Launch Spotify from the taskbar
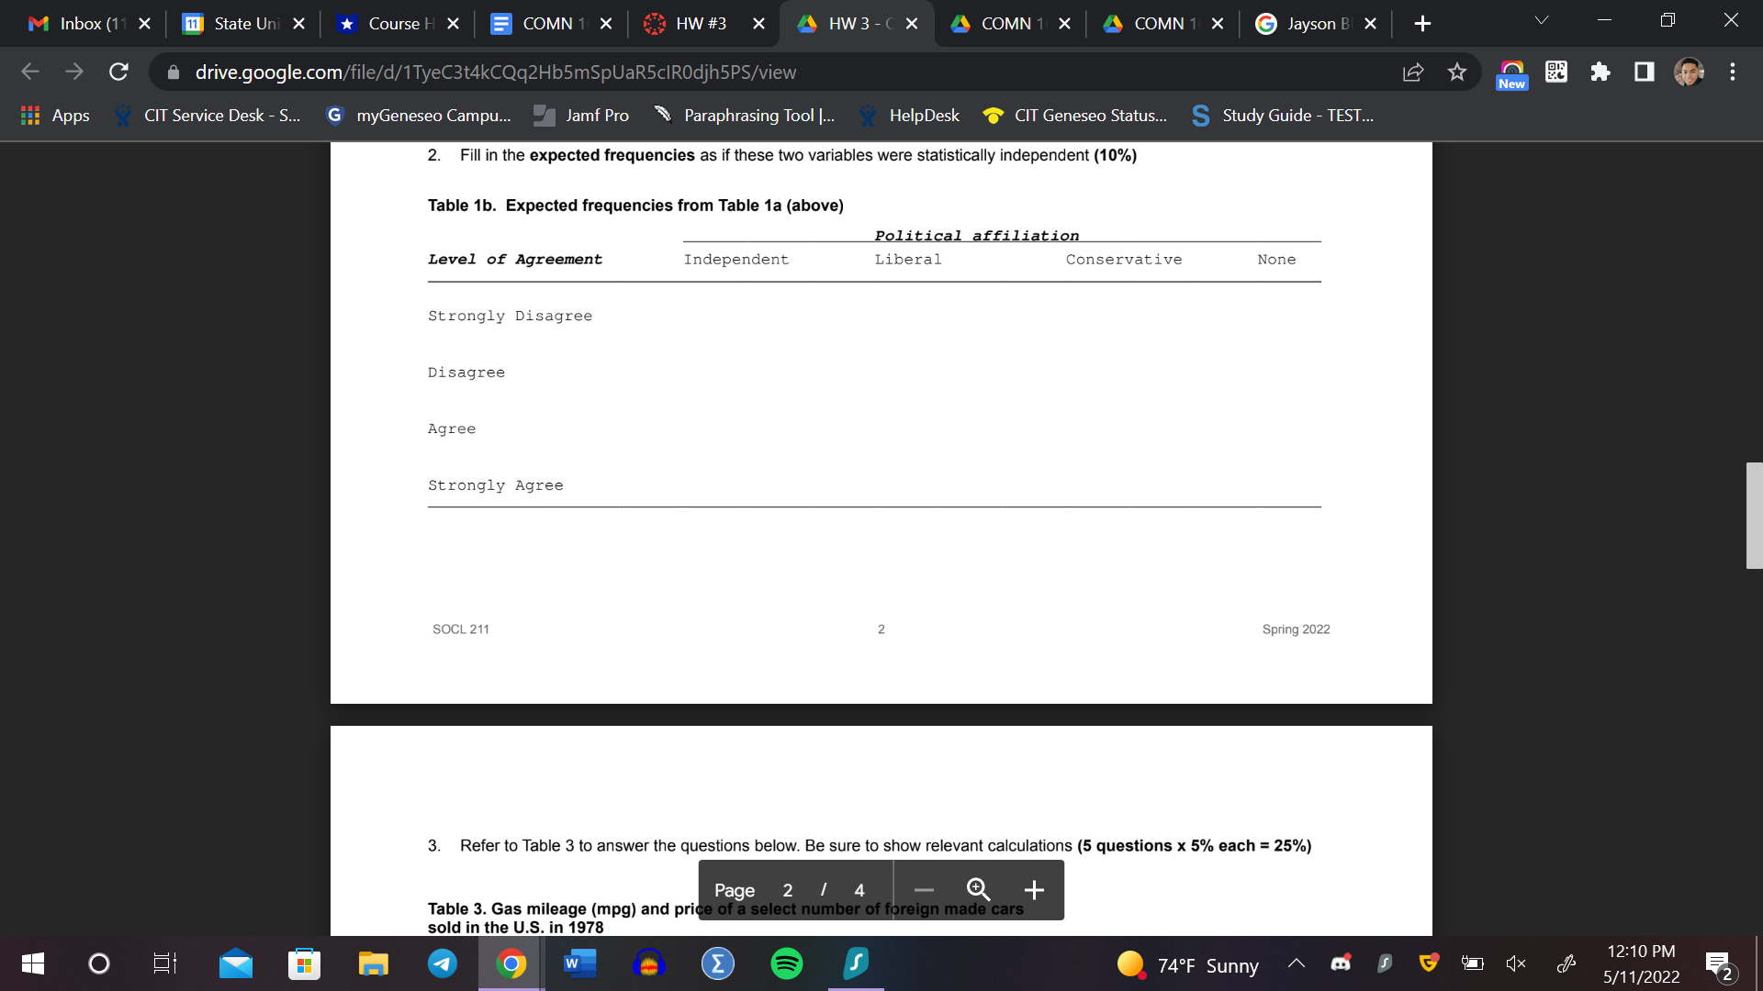This screenshot has width=1763, height=991. pyautogui.click(x=786, y=963)
